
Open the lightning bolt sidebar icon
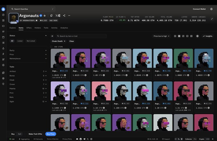3,54
